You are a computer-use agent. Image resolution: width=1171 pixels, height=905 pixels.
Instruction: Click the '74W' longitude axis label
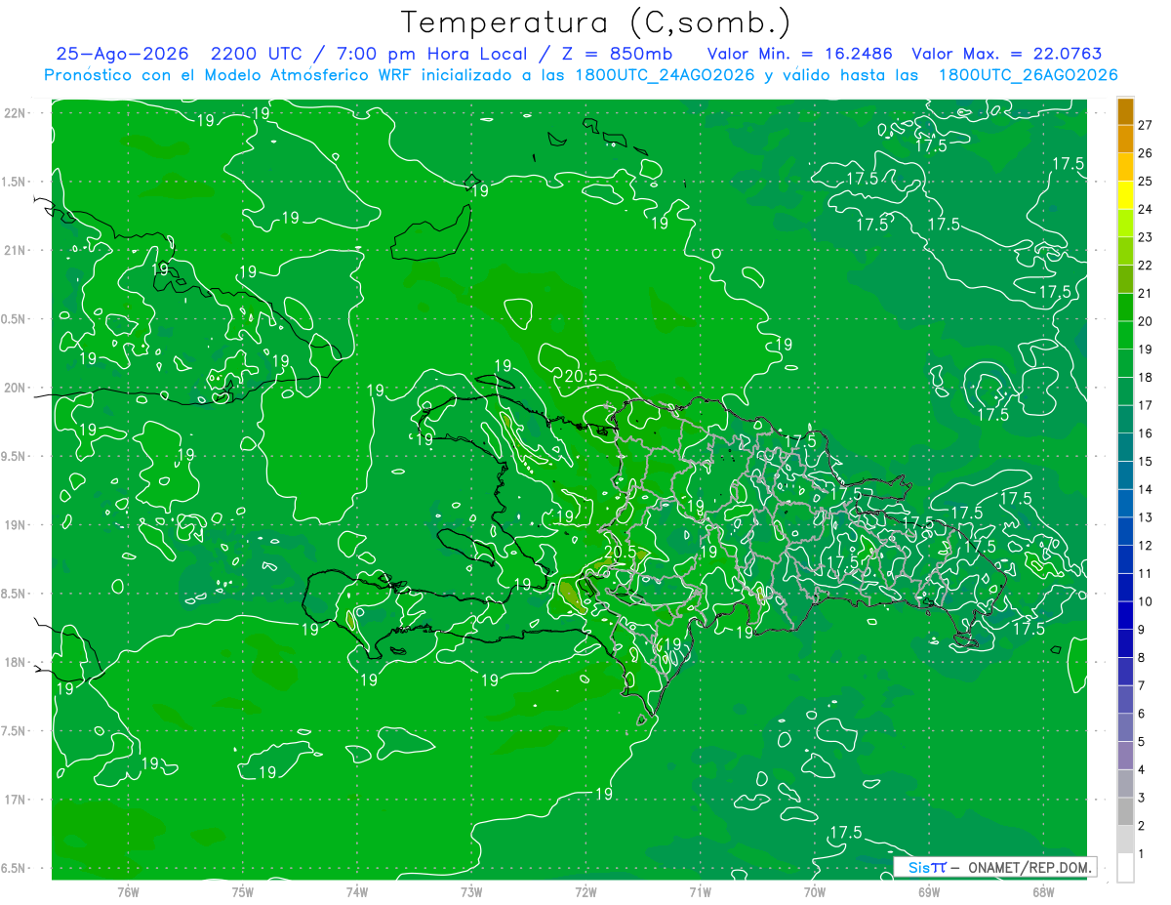coord(357,892)
